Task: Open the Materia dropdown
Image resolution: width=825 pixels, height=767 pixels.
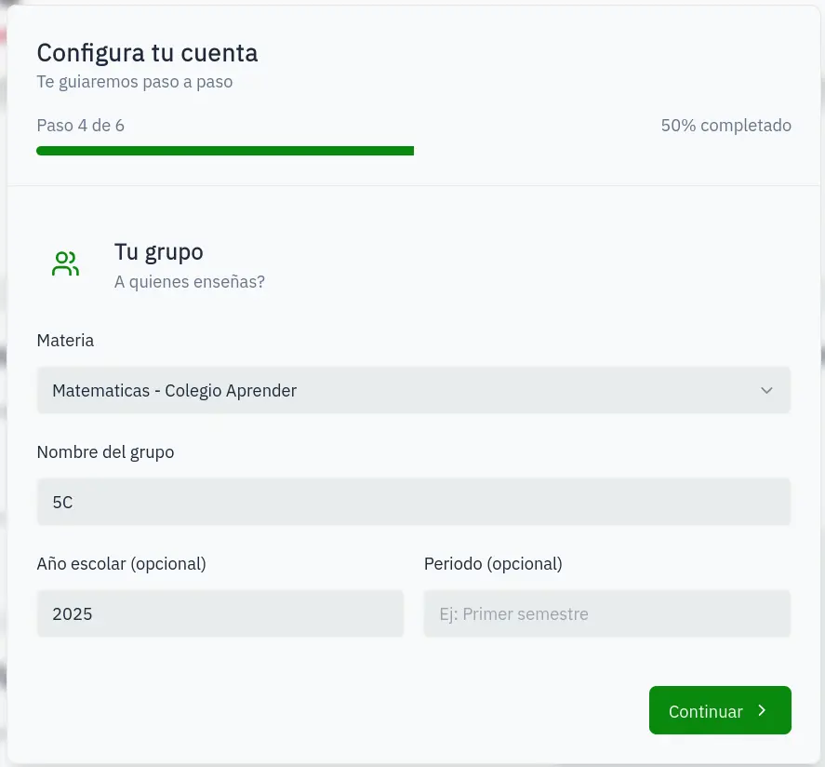Action: click(413, 390)
